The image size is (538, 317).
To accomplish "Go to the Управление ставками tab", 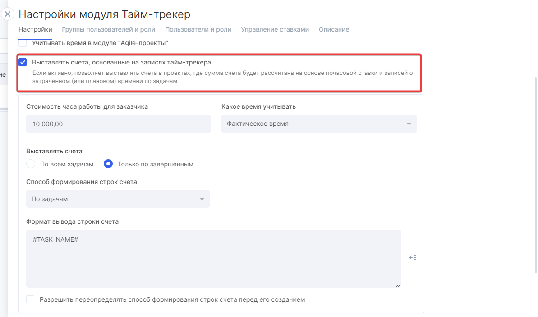I will click(x=275, y=29).
